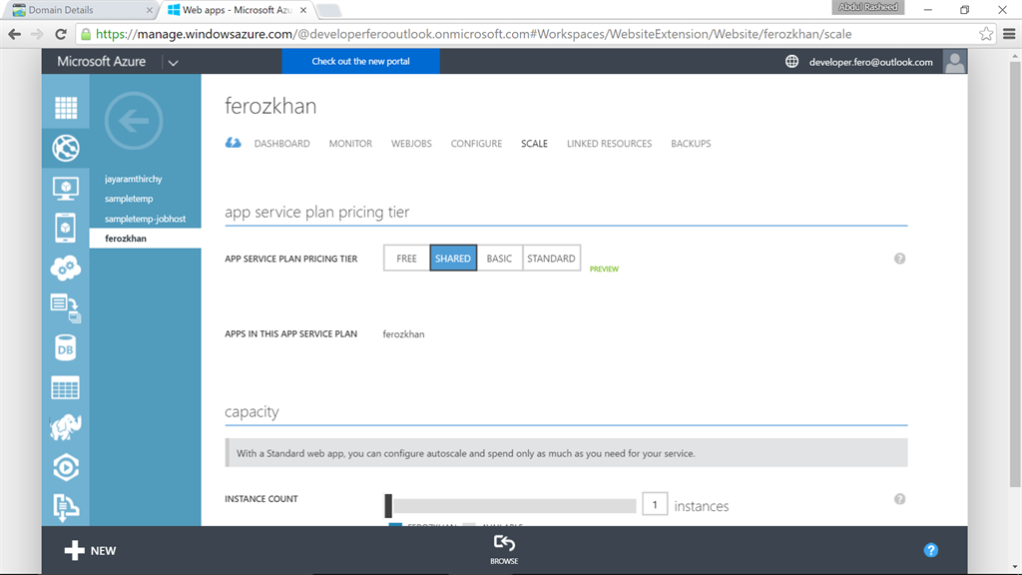This screenshot has width=1022, height=575.
Task: Click the Abdul Rasheed profile button
Action: click(x=867, y=7)
